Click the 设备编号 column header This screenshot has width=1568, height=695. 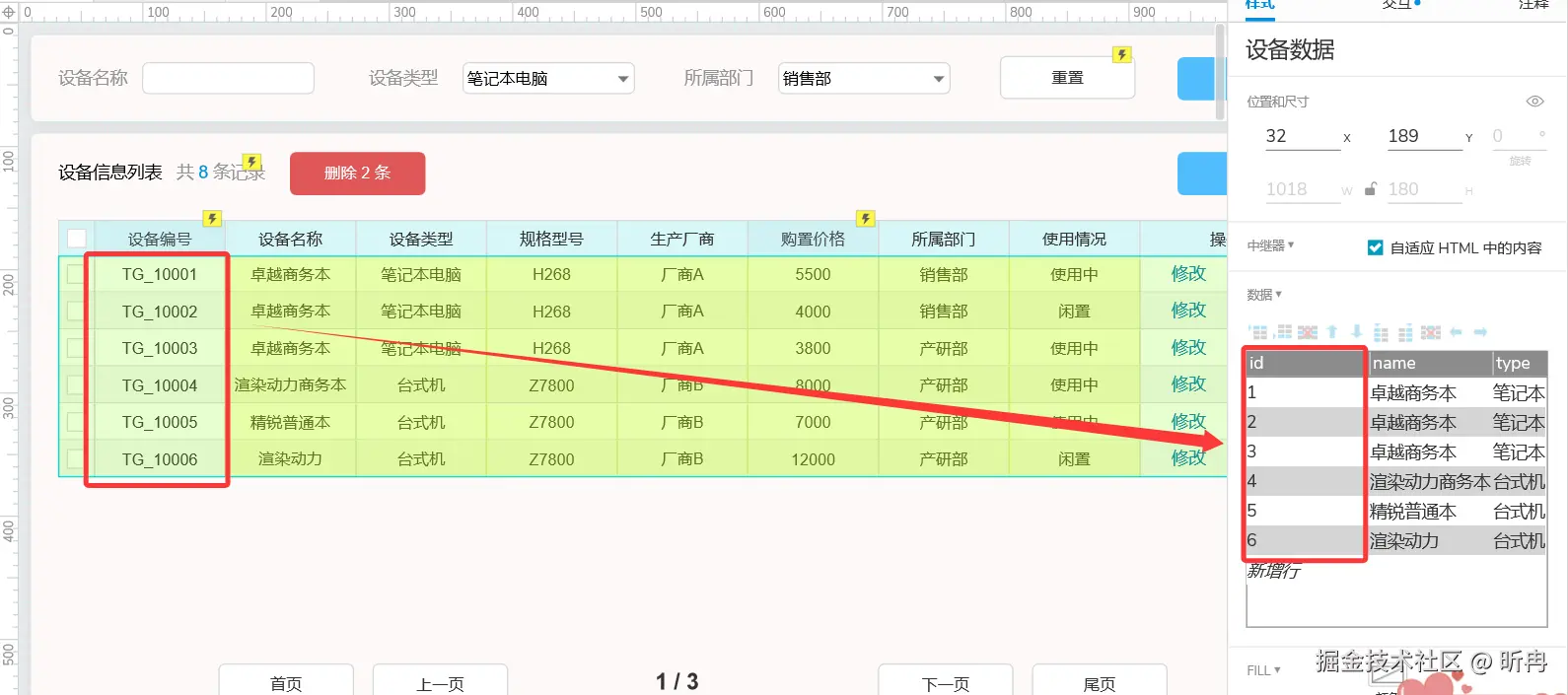[x=160, y=239]
